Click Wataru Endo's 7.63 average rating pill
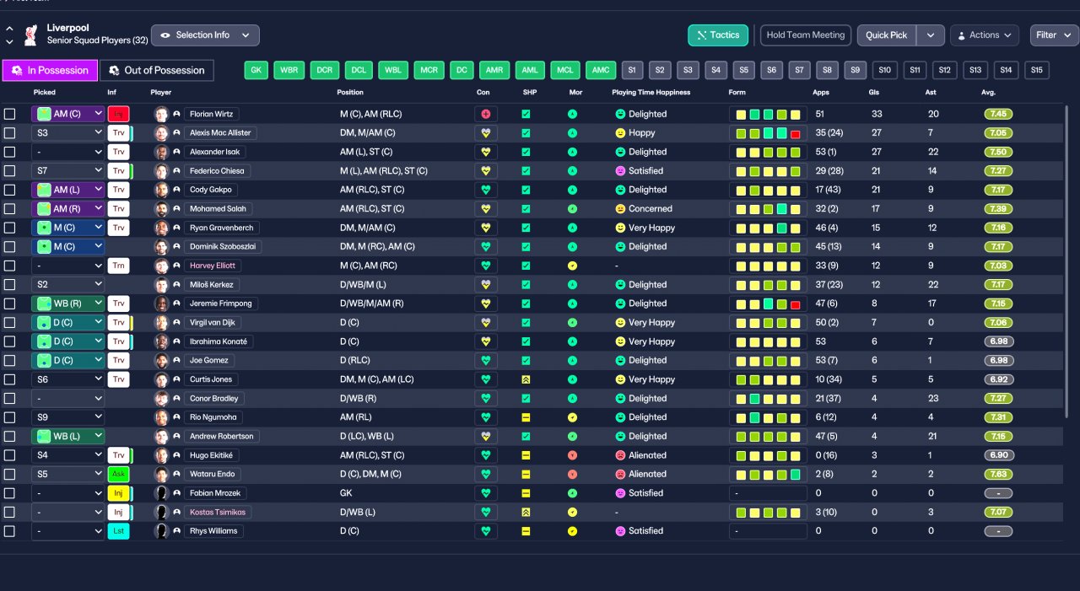 (x=998, y=474)
